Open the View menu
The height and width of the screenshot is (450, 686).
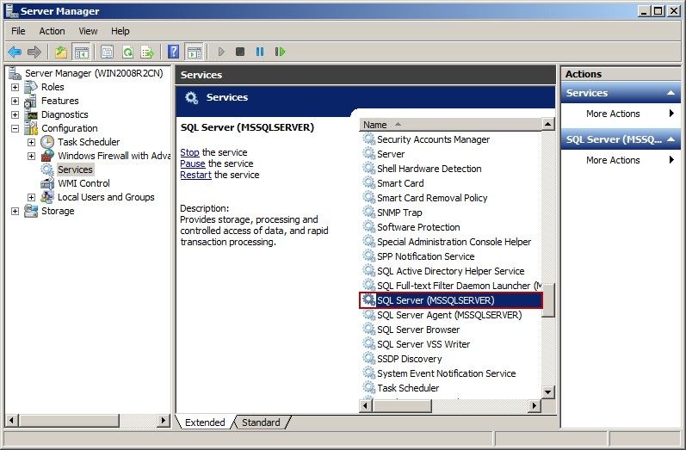[x=88, y=31]
